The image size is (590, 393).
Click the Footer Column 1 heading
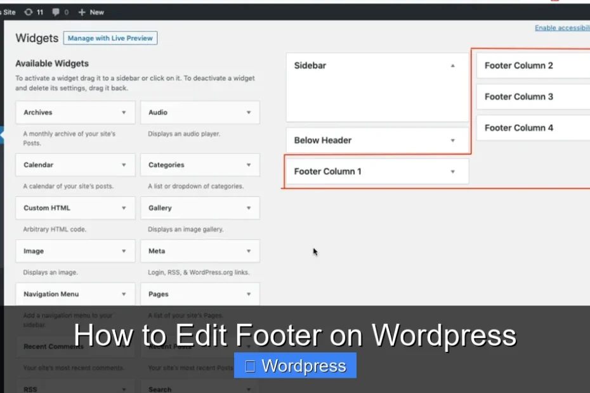(x=328, y=172)
